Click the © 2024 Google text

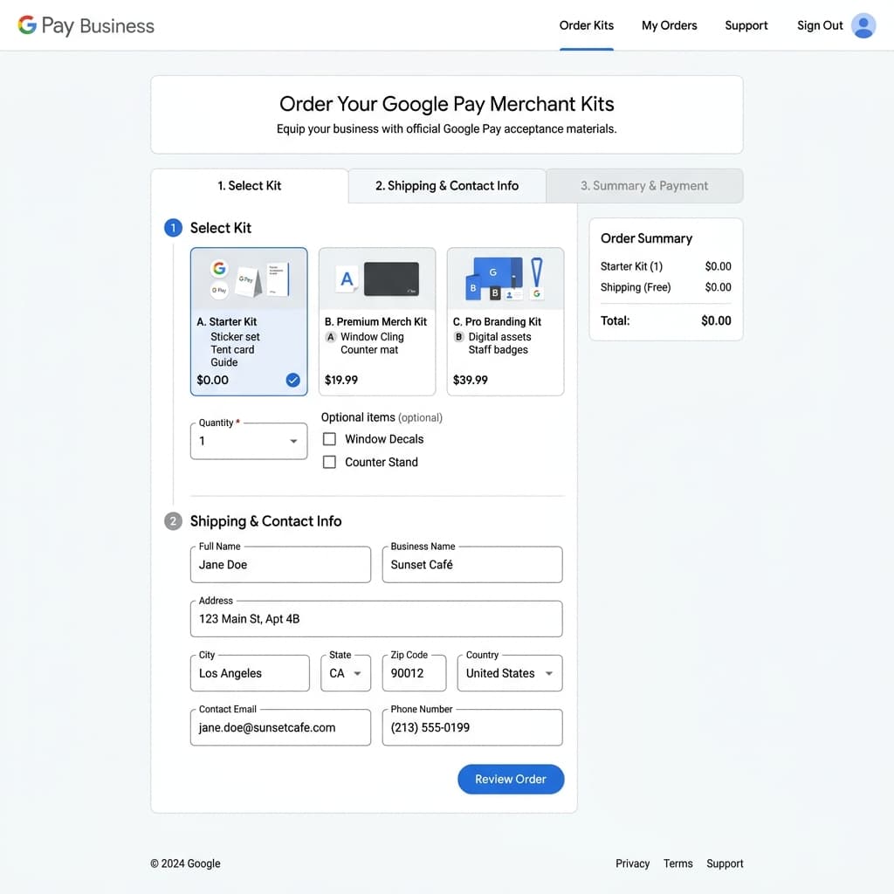[x=185, y=863]
